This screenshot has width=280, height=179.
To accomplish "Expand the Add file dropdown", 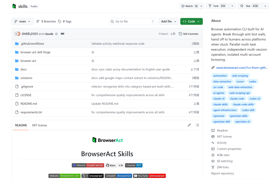I will [169, 22].
